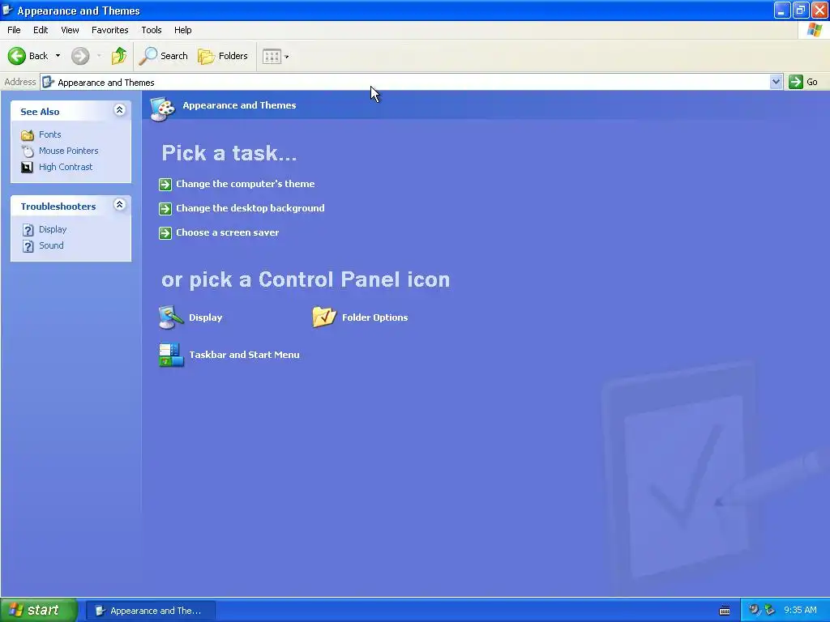The height and width of the screenshot is (622, 830).
Task: Open the High Contrast link
Action: [66, 167]
